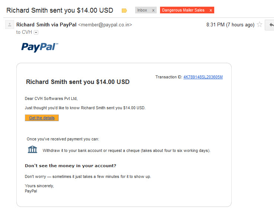Click the member@paypal.co.in sender address
The image size is (274, 211).
coord(105,25)
